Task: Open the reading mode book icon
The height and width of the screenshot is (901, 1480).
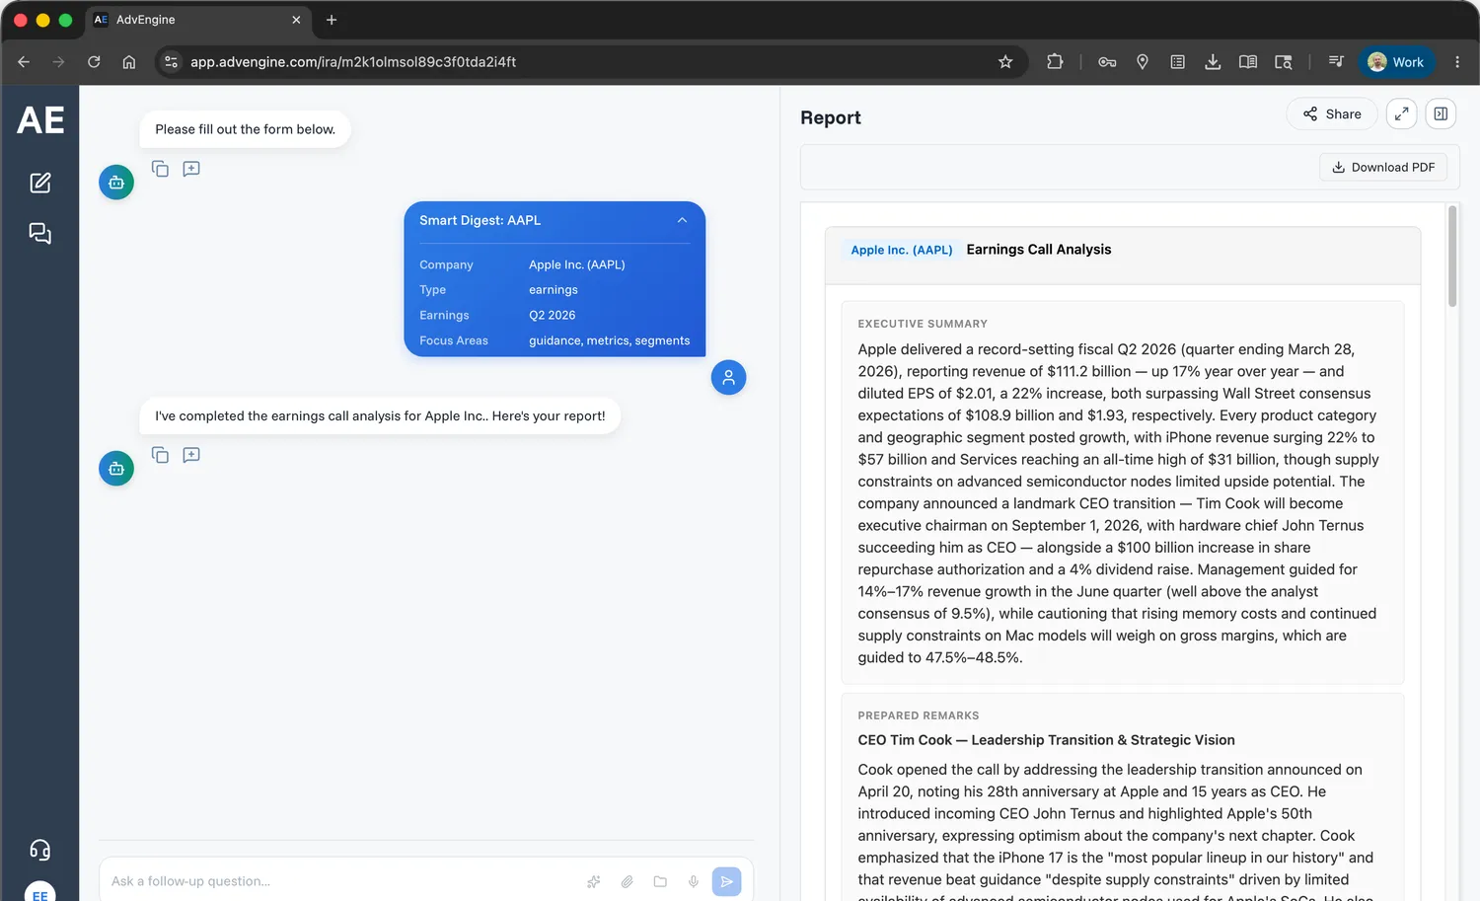Action: point(1248,62)
